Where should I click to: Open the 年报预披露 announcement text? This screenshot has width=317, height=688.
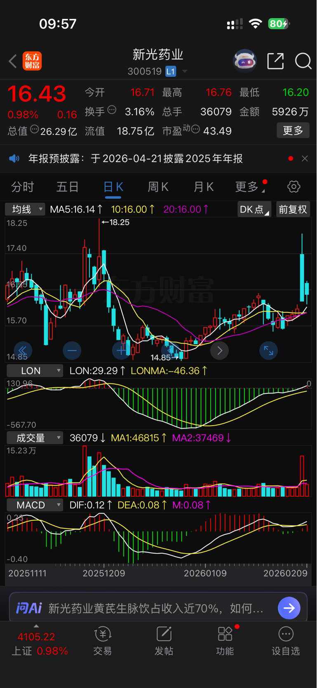(x=136, y=159)
